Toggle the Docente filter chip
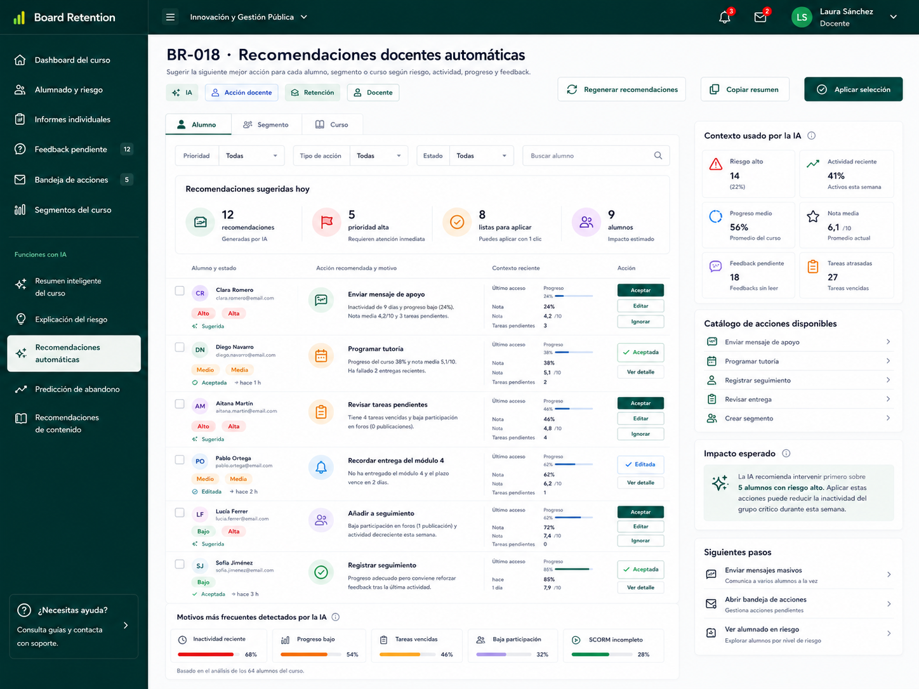The width and height of the screenshot is (919, 689). (373, 93)
